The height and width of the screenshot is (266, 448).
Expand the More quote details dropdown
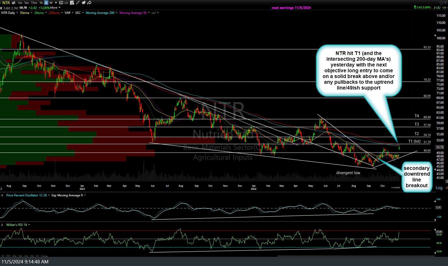55,8
